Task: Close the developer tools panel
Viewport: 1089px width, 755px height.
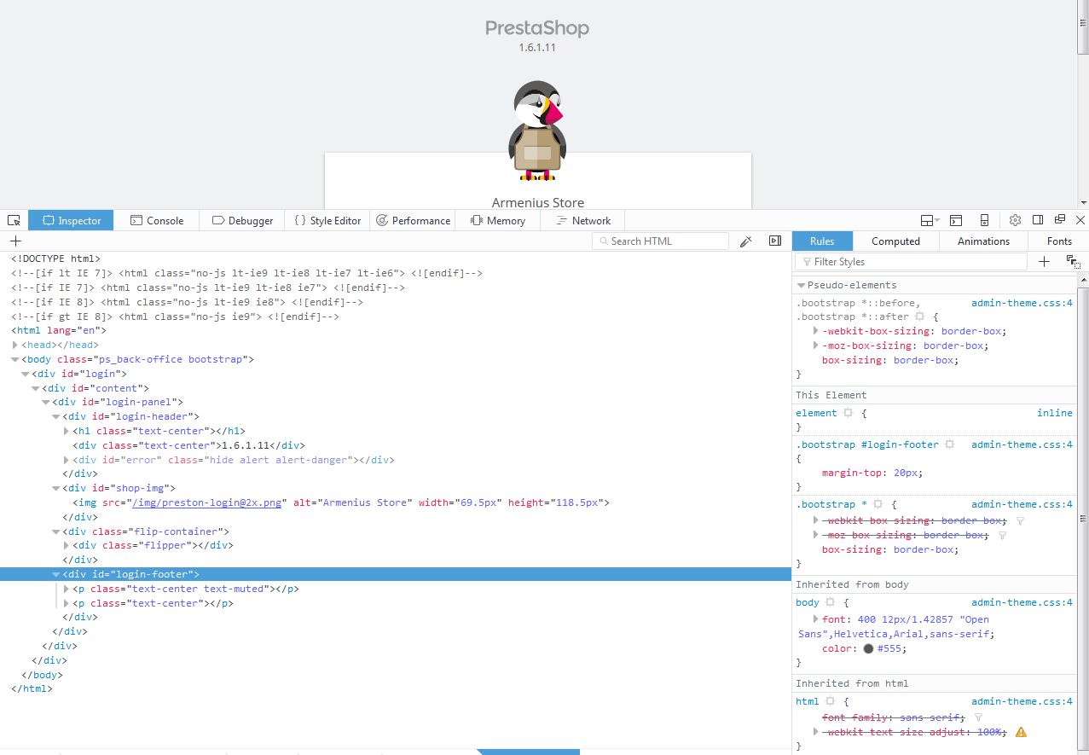Action: [x=1080, y=220]
